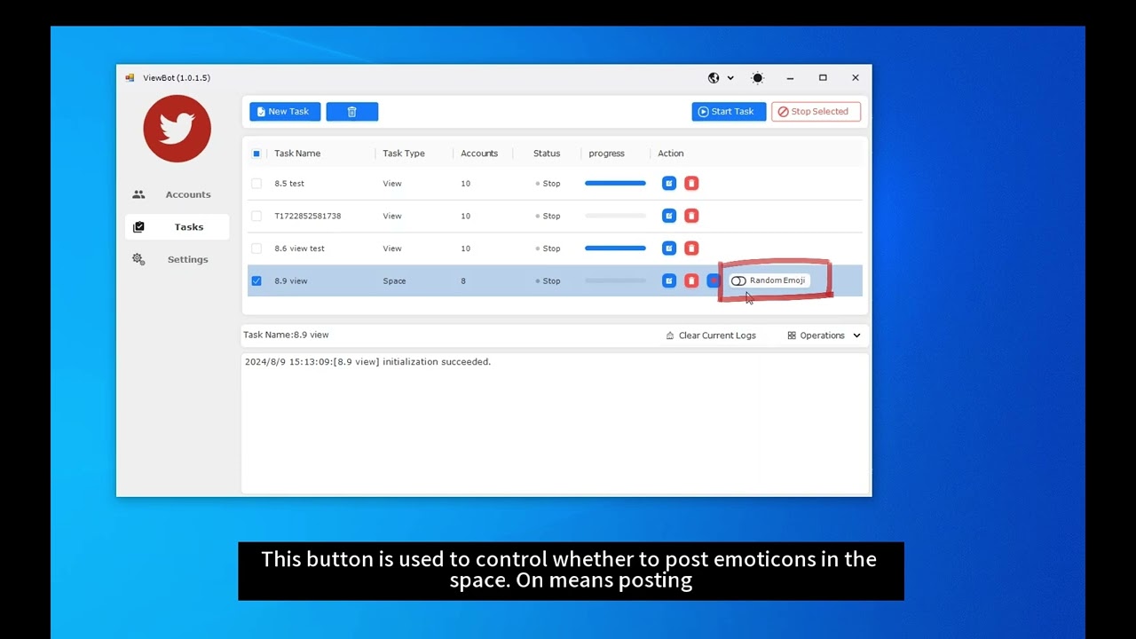Delete the 8.6 view test task
This screenshot has width=1136, height=639.
point(691,248)
